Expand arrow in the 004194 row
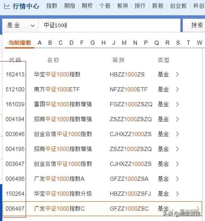205x221 pixels. [x=177, y=119]
